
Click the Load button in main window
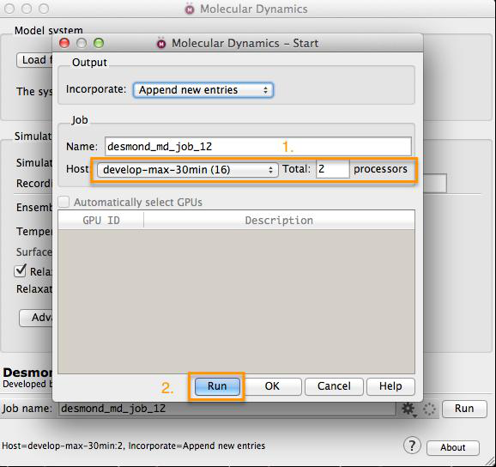(x=34, y=60)
